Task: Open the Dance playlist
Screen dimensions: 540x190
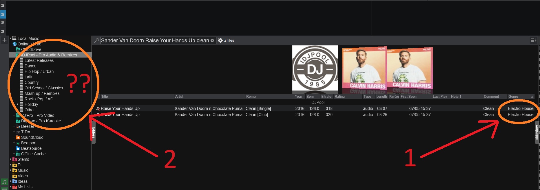Action: (x=30, y=66)
